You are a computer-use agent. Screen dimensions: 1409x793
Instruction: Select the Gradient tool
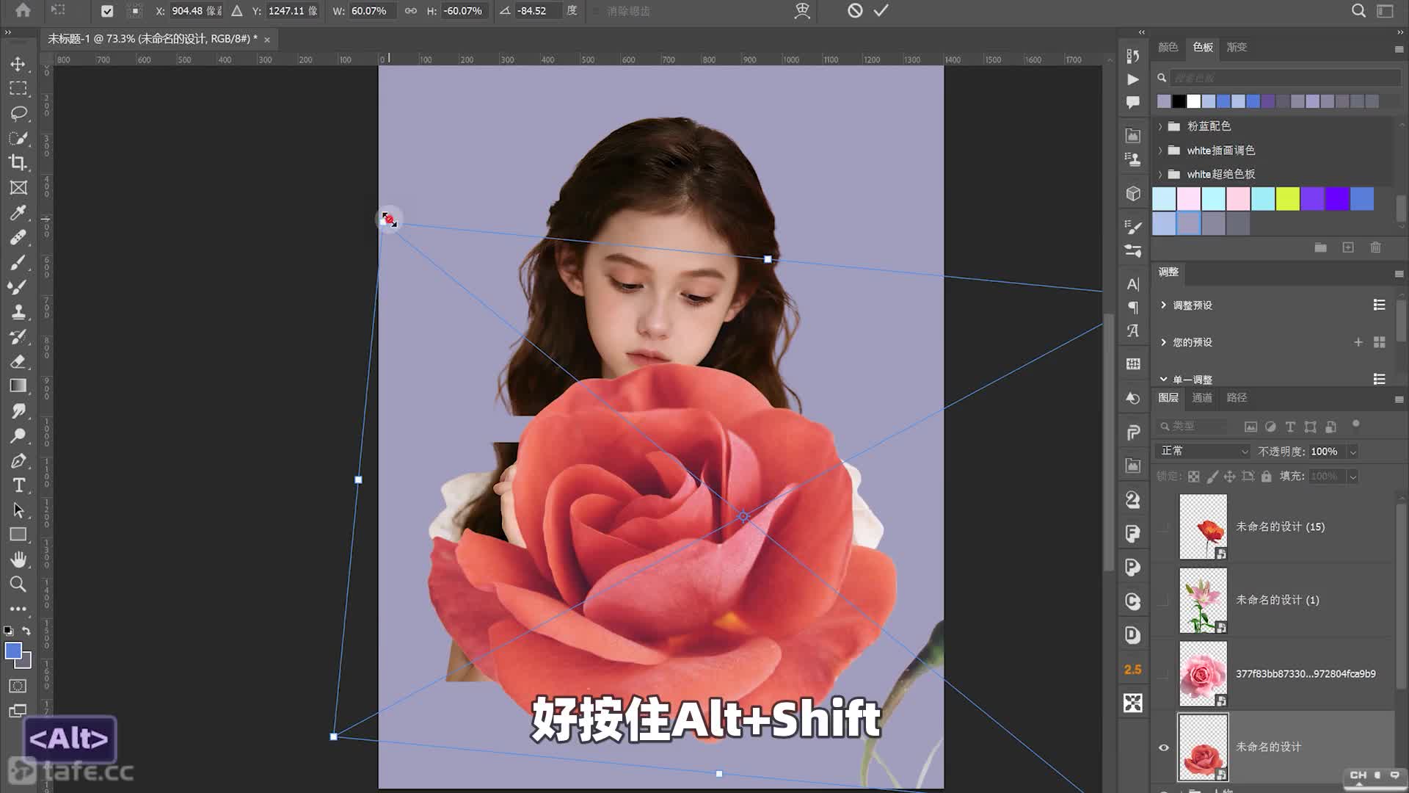coord(18,385)
